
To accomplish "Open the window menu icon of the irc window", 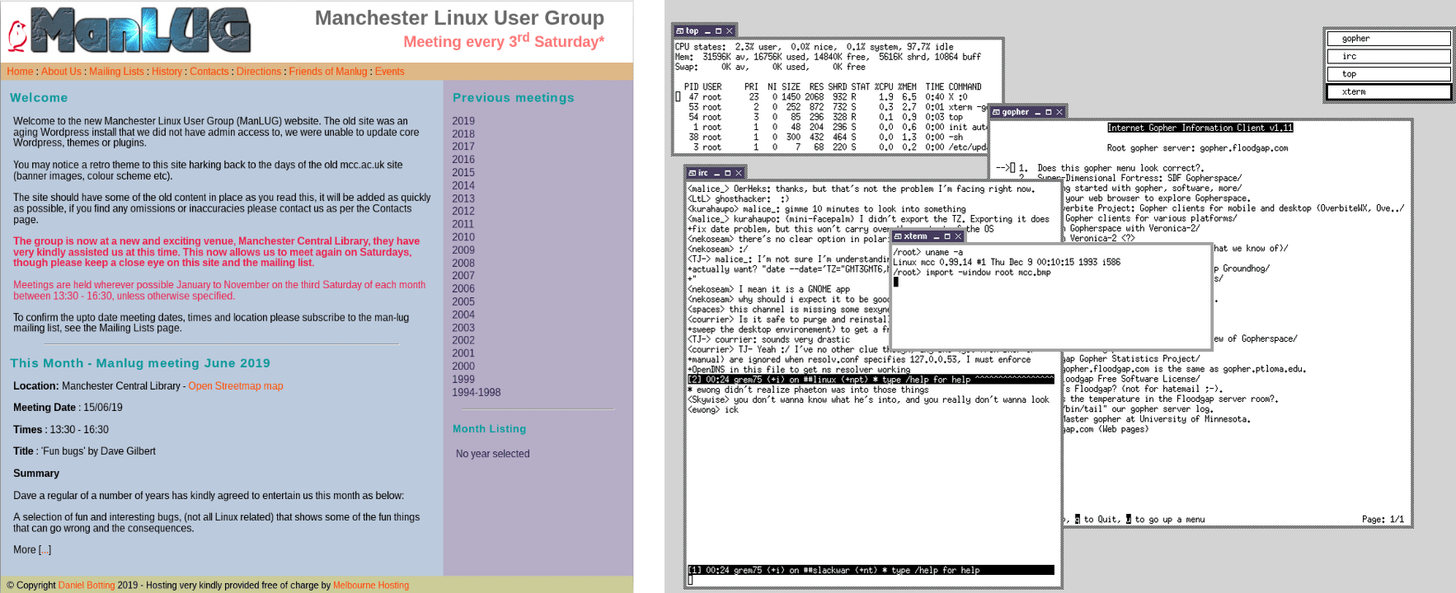I will tap(692, 173).
